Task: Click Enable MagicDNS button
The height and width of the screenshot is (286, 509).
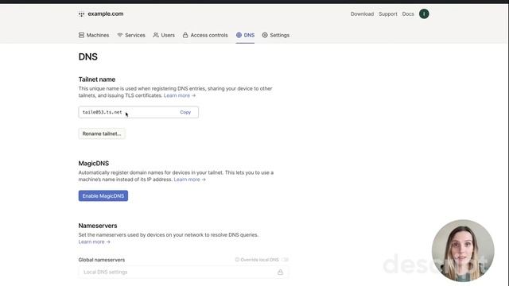Action: 103,196
